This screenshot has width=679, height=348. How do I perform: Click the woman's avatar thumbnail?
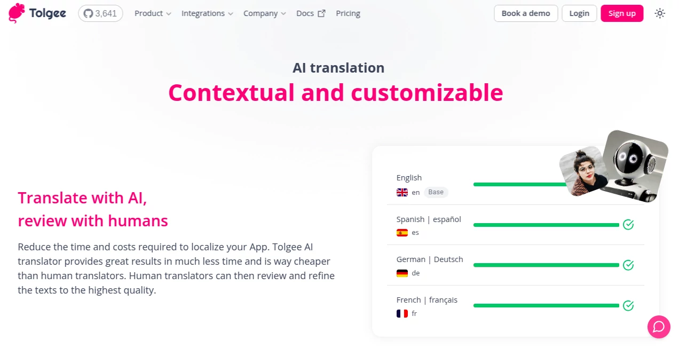(x=583, y=172)
